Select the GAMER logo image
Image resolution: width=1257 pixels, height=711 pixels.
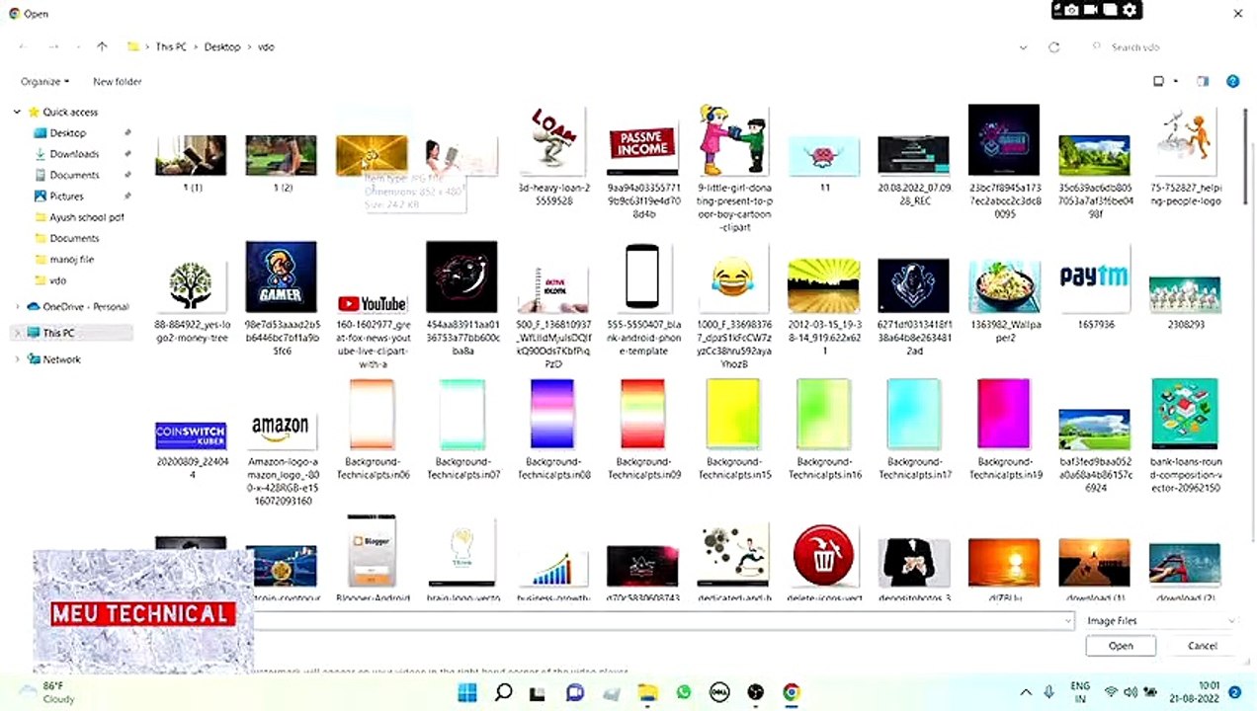tap(282, 277)
